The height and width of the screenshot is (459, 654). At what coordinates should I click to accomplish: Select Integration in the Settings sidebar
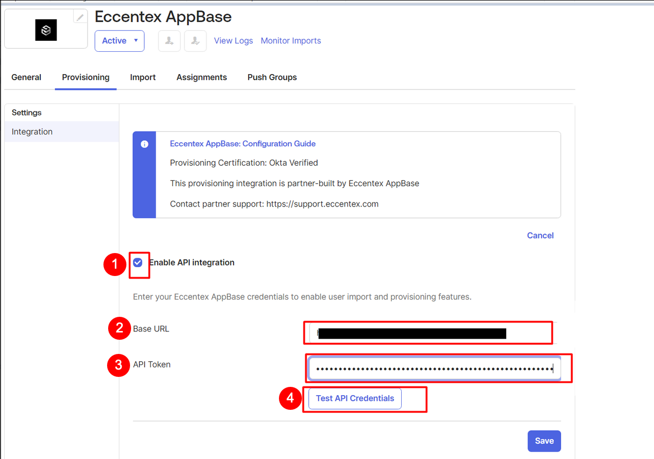(62, 132)
